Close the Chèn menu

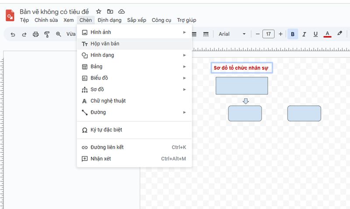(x=85, y=20)
